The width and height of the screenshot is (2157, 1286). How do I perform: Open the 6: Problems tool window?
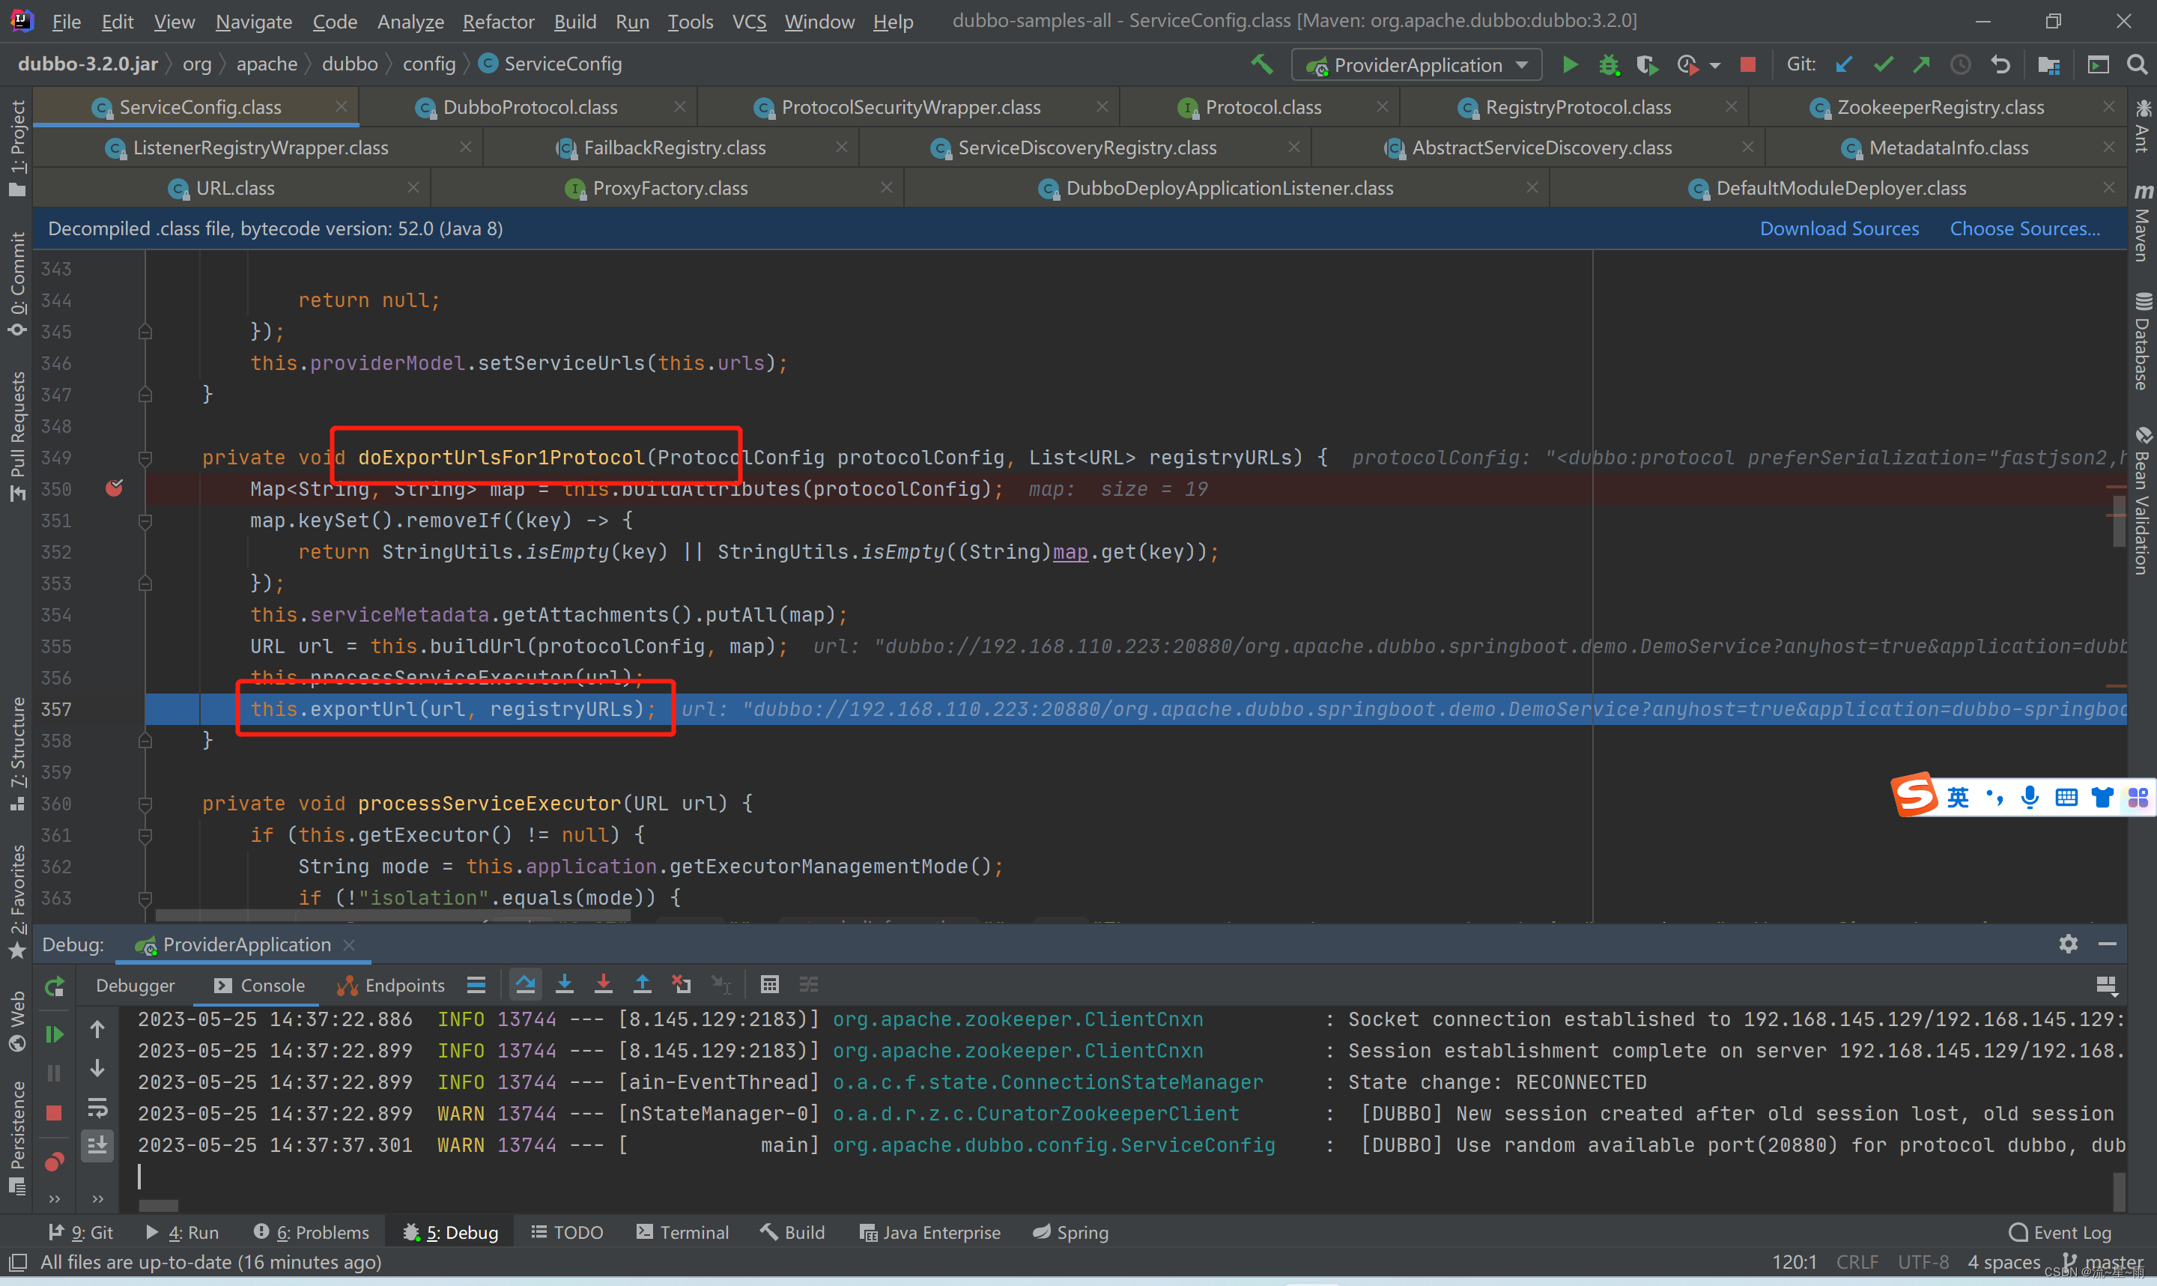point(311,1232)
